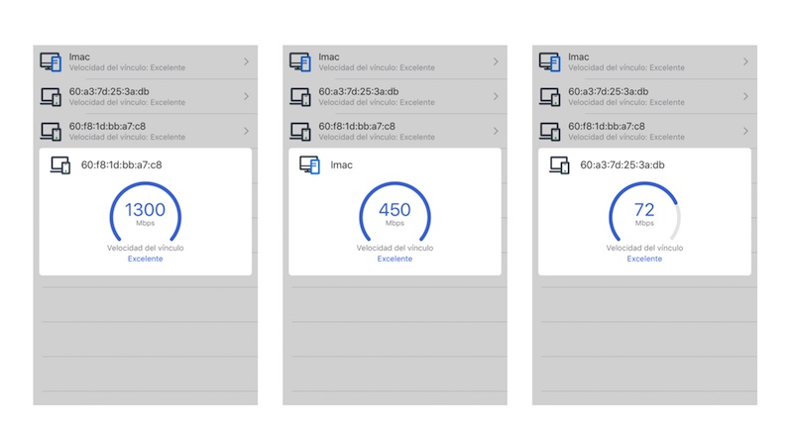Open 60:a3:7d:25:3a:db row chevron in 450 Mbps screen
Screen dimensions: 793x428
click(496, 97)
